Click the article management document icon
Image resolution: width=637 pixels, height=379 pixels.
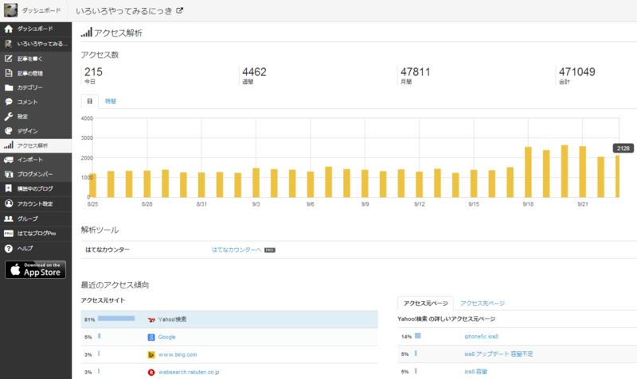point(9,73)
